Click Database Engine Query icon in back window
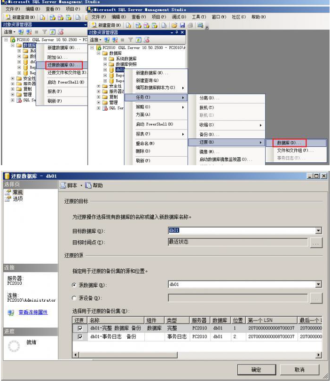Image resolution: width=330 pixels, height=381 pixels. point(43,17)
